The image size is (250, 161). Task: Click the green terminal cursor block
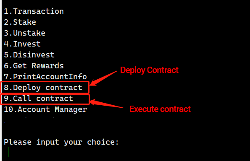point(6,152)
